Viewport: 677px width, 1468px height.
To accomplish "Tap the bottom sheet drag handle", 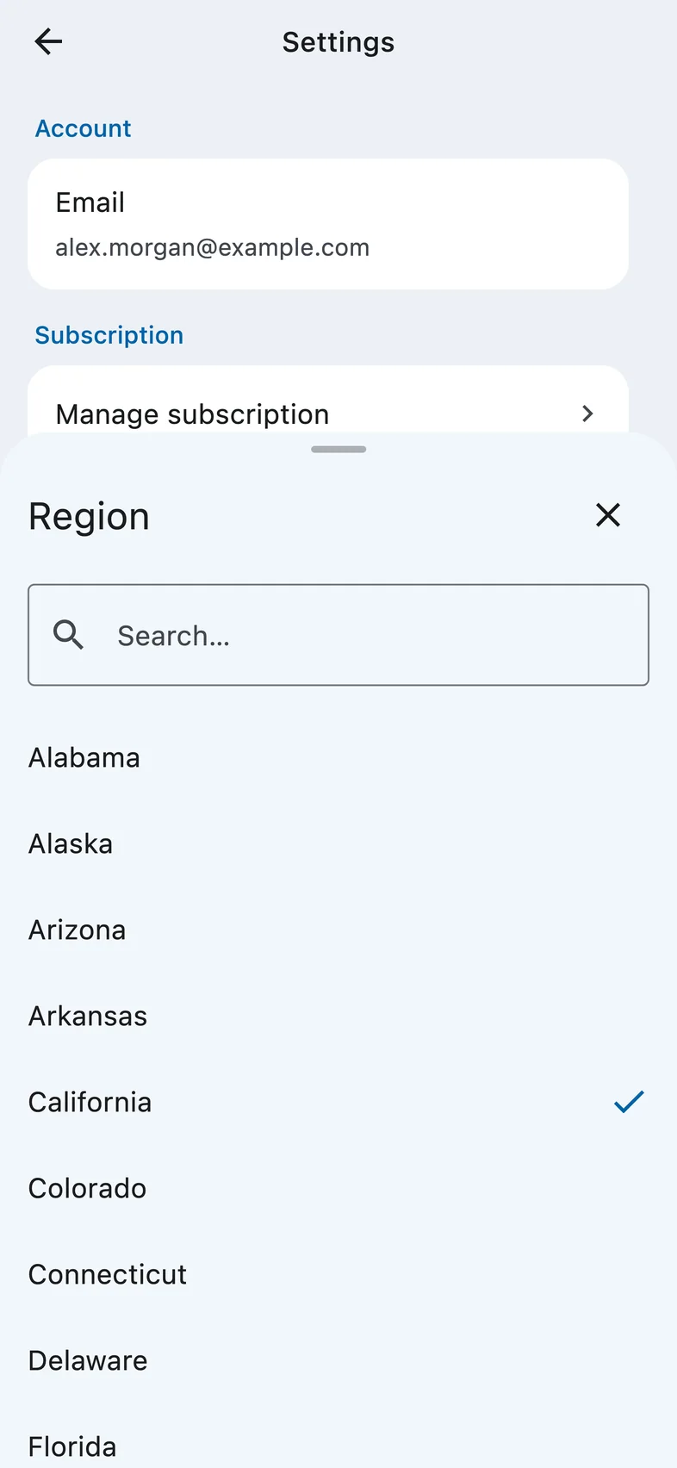I will click(x=338, y=449).
